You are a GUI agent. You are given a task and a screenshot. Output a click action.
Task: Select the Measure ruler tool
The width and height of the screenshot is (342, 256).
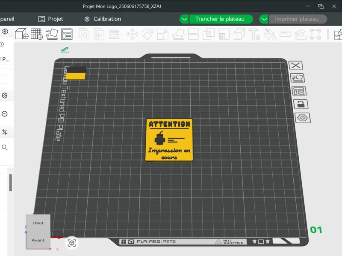[285, 34]
